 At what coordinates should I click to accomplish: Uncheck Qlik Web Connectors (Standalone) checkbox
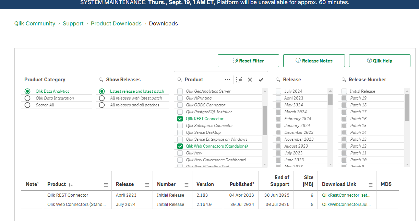click(180, 146)
